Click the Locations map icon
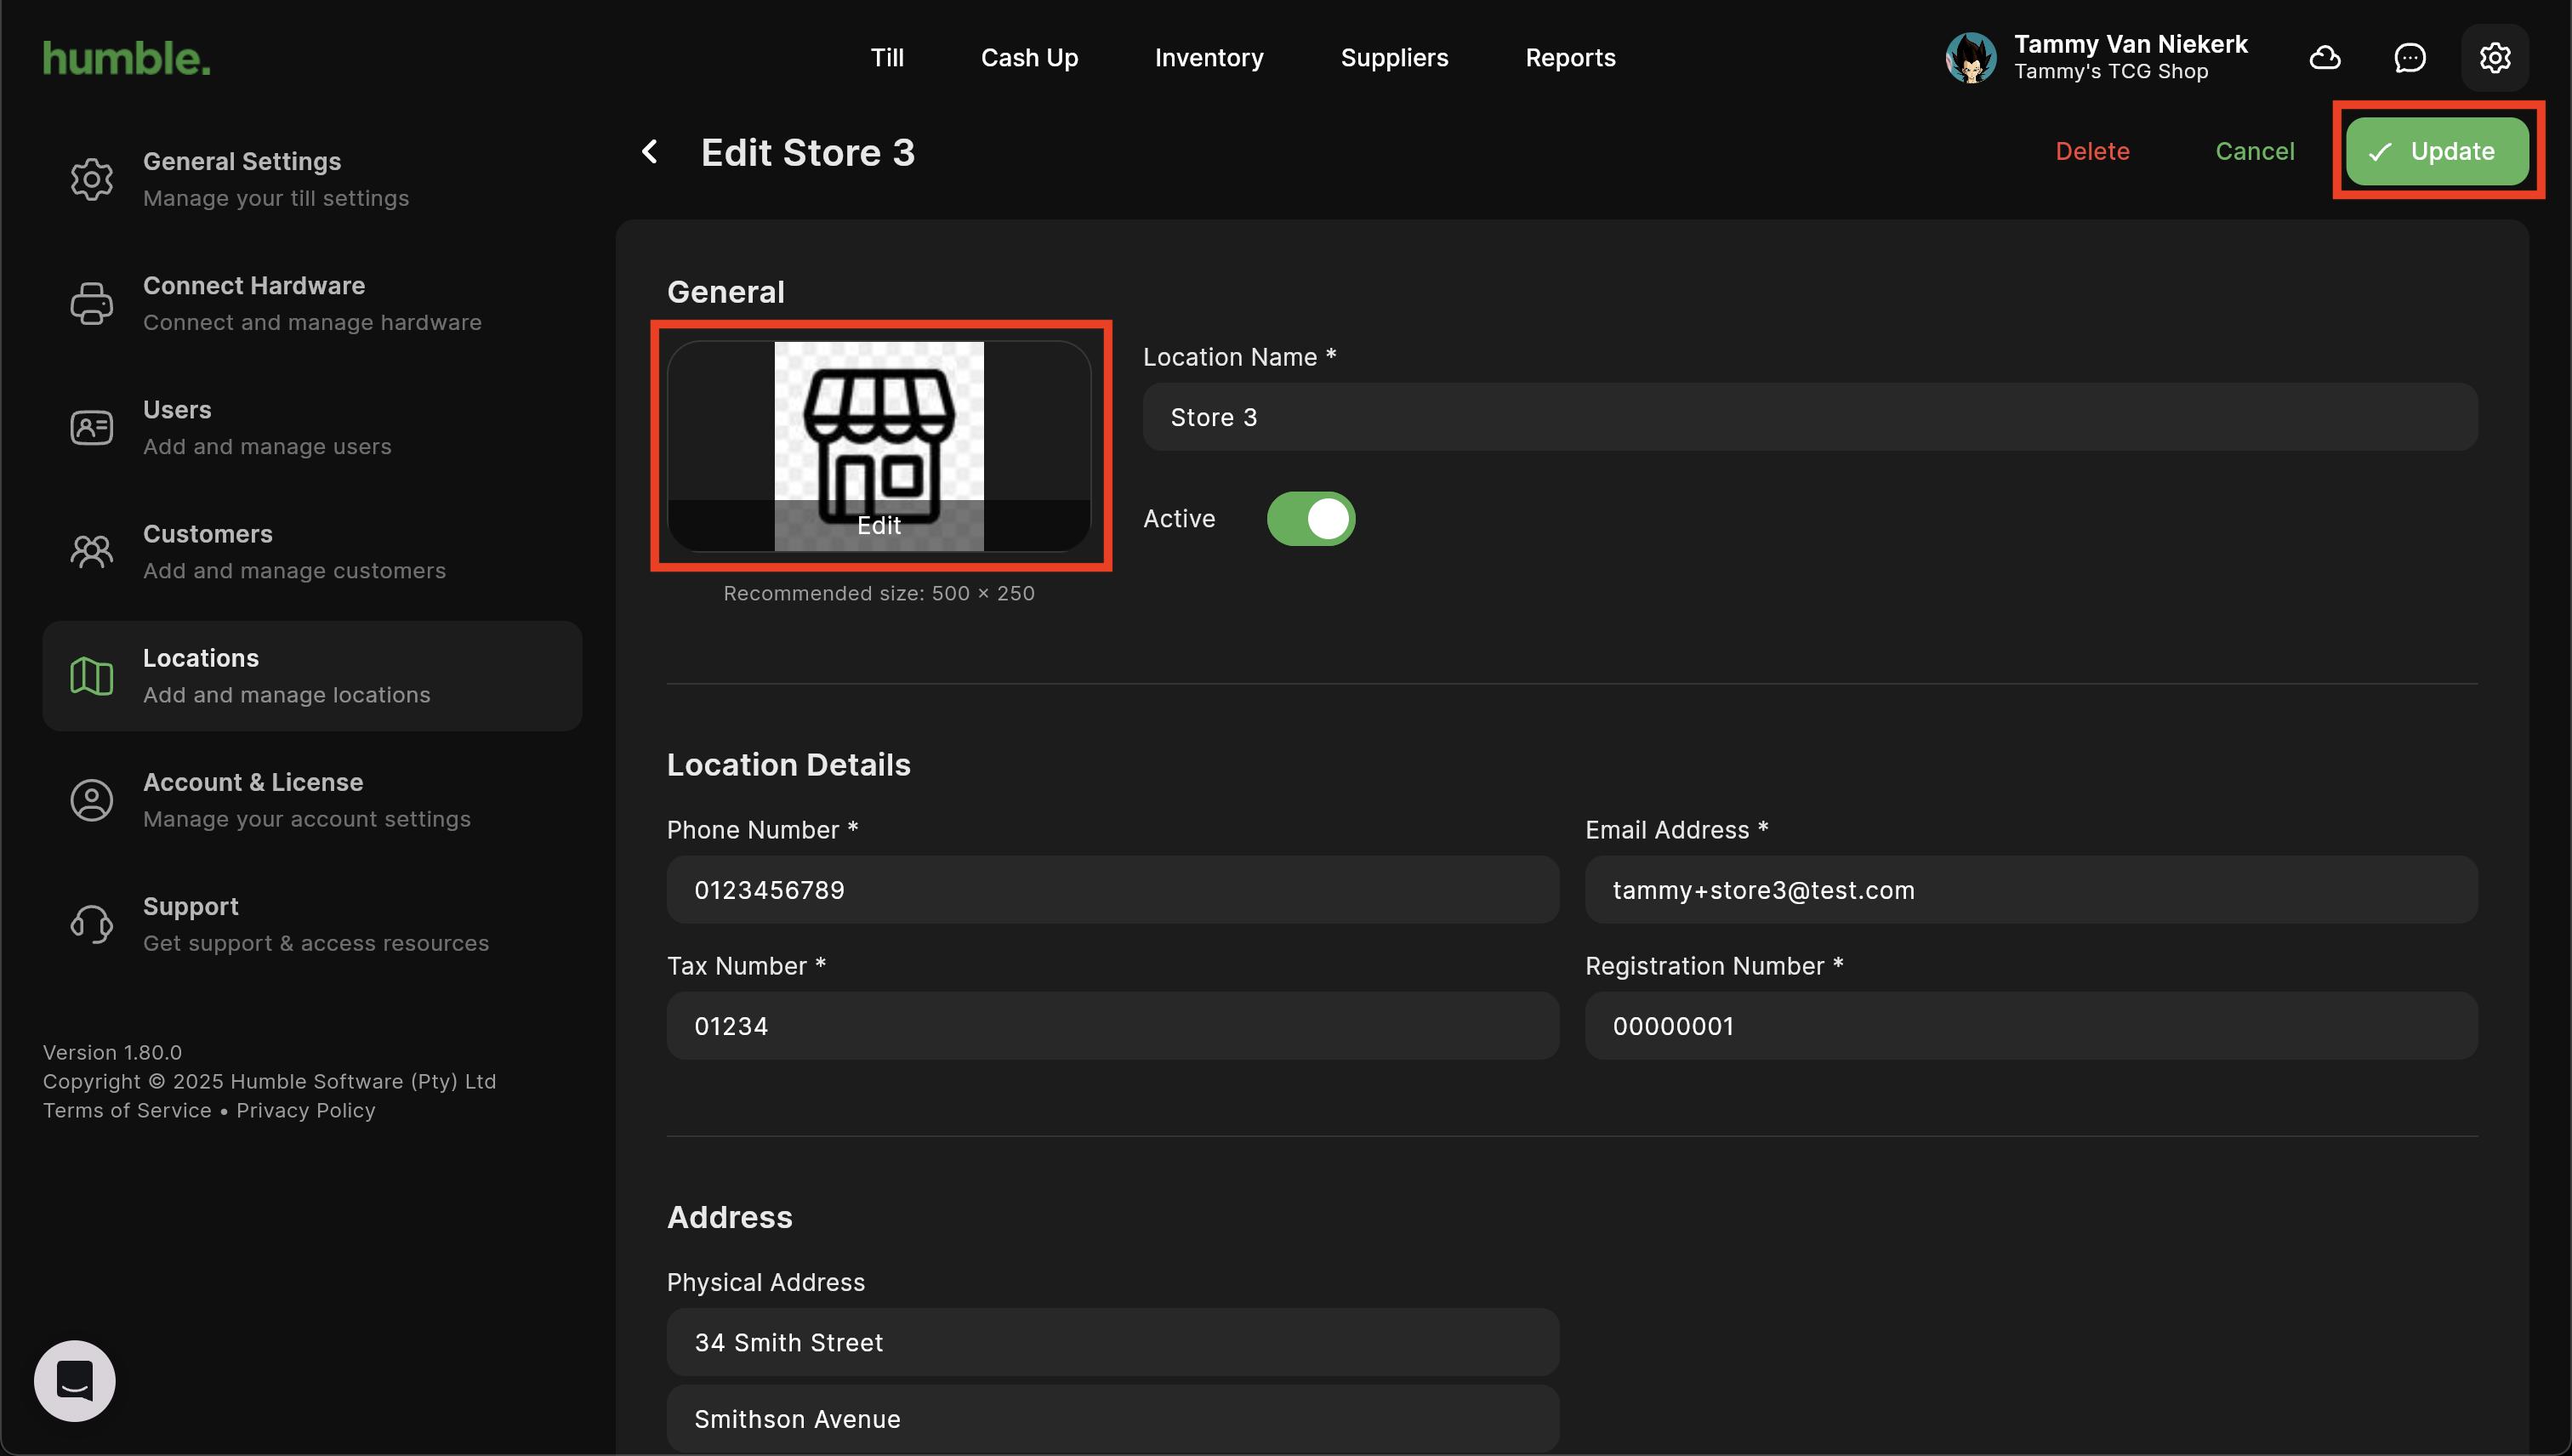The image size is (2572, 1456). 92,677
